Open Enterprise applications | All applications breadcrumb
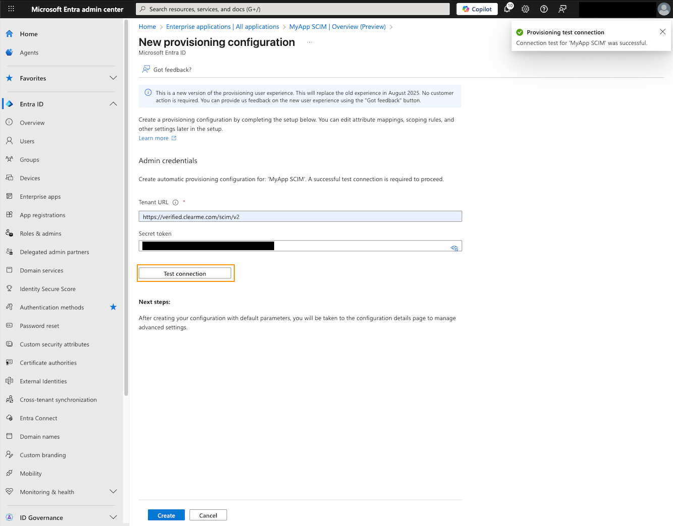 [x=223, y=27]
